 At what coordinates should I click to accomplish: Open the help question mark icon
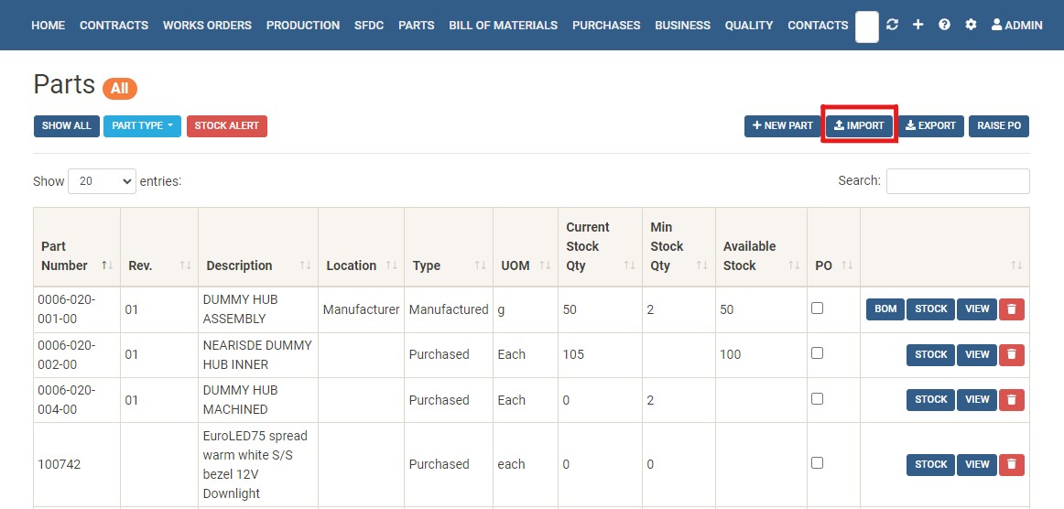(x=944, y=25)
